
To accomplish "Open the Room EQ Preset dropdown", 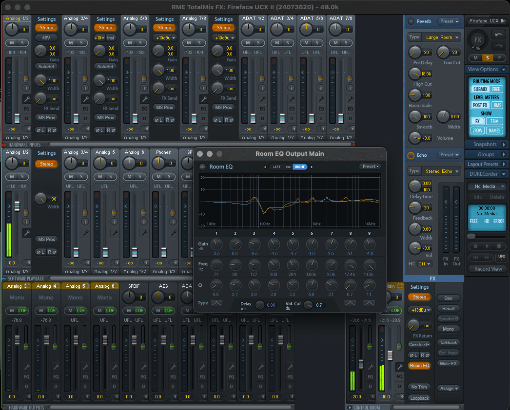I will [370, 167].
